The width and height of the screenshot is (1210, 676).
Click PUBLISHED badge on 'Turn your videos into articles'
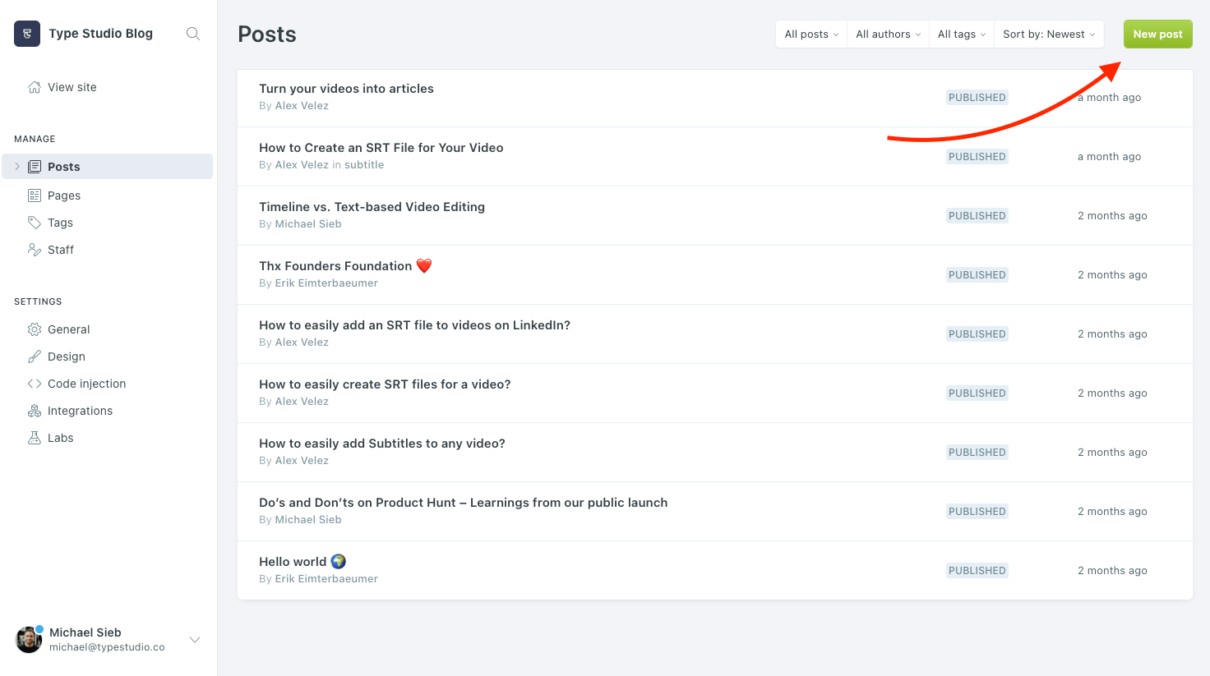(977, 98)
